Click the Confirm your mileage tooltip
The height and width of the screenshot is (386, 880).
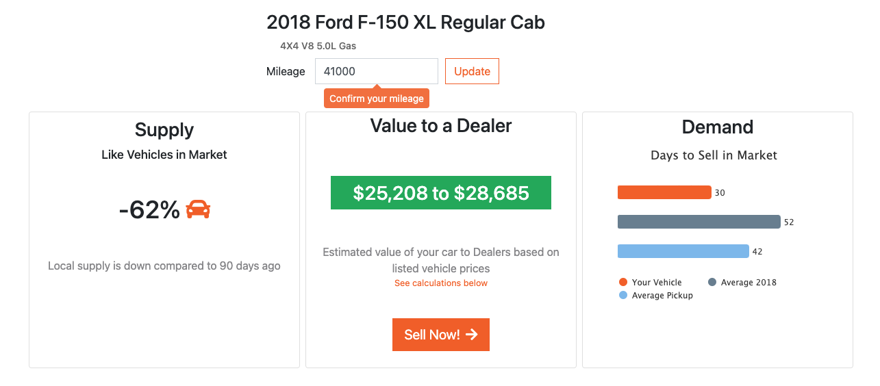377,99
